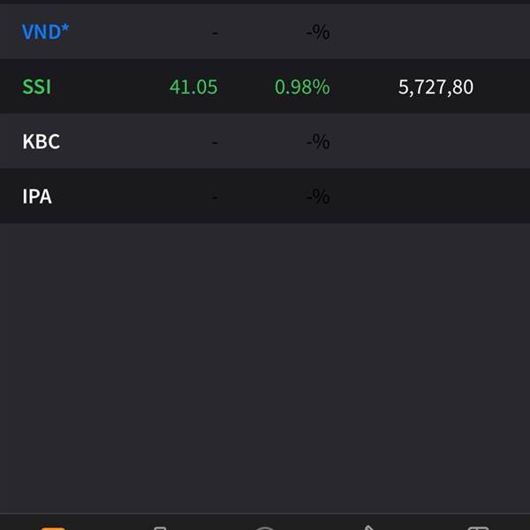530x530 pixels.
Task: Click SSI price 41.05
Action: pyautogui.click(x=193, y=87)
